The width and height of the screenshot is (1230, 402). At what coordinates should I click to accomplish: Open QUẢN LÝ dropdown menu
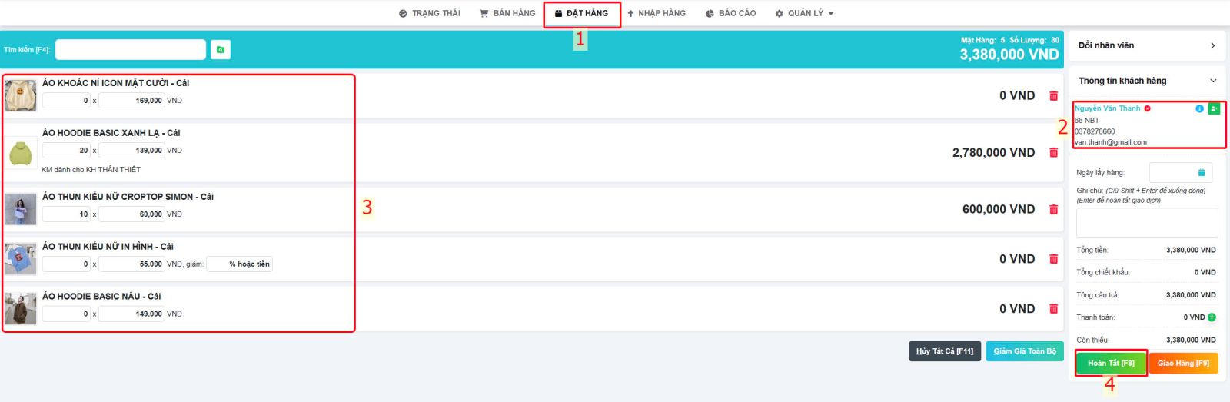tap(804, 13)
